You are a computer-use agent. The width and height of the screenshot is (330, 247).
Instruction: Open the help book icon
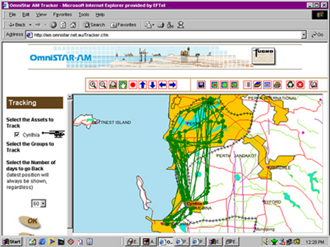click(313, 85)
